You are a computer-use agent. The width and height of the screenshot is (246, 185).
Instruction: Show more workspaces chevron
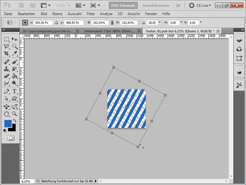178,6
